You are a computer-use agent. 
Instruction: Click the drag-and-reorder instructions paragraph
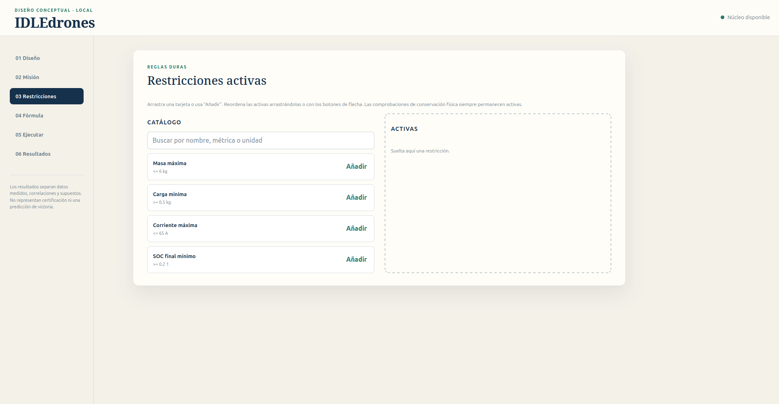point(334,104)
